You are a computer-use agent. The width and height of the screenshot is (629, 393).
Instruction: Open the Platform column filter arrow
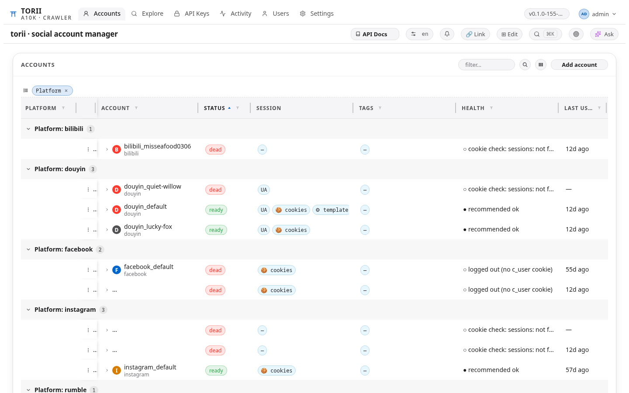tap(63, 108)
